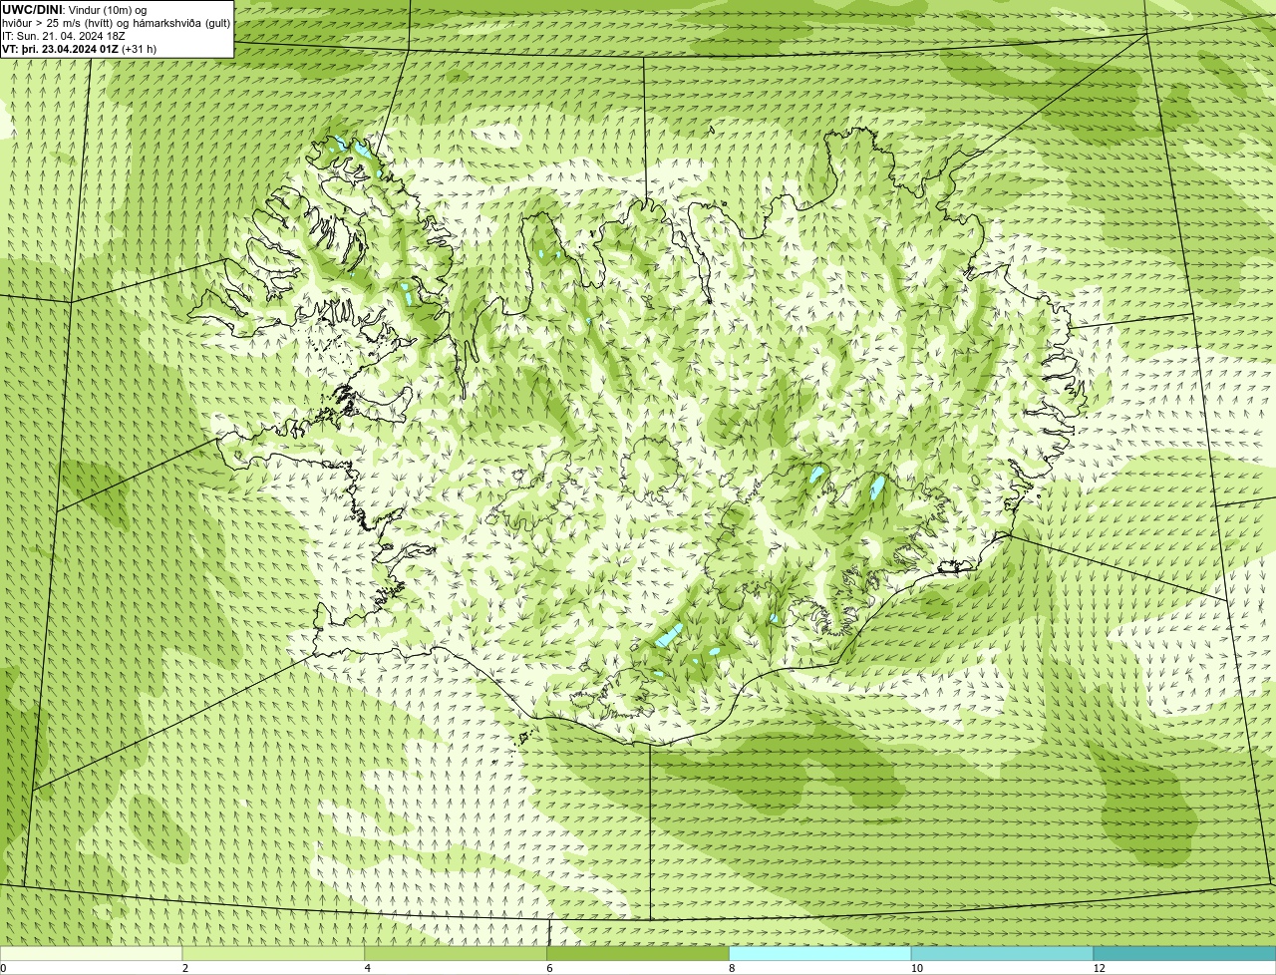Click the legend scale label '2'

[185, 968]
